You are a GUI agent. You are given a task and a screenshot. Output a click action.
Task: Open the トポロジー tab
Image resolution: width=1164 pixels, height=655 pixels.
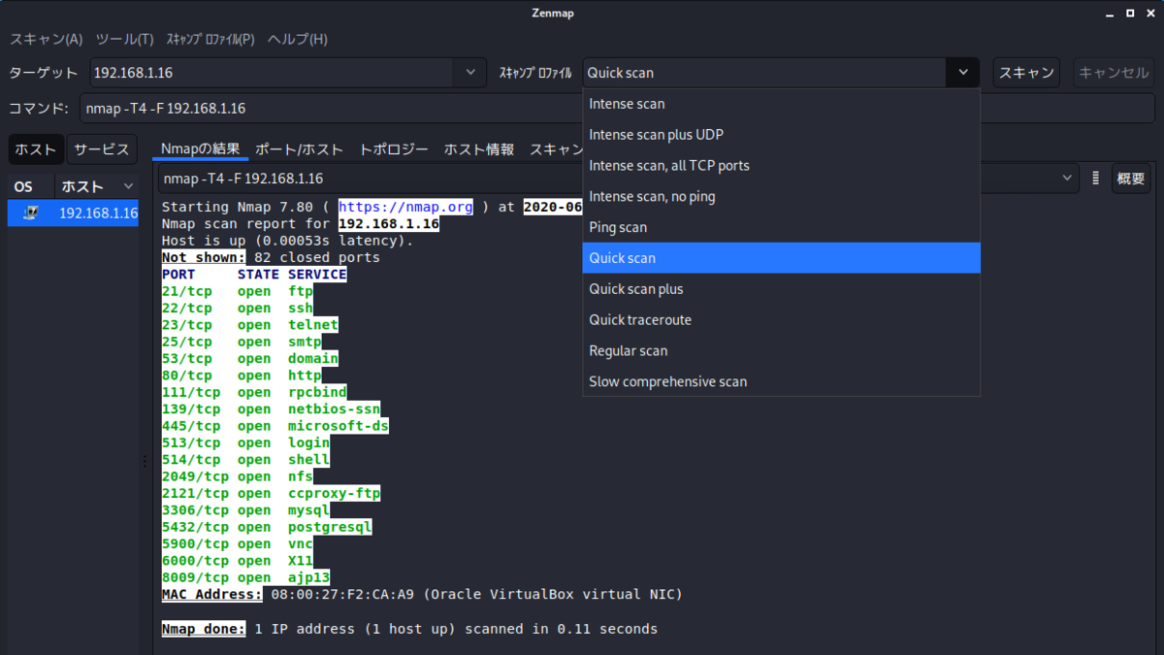394,149
